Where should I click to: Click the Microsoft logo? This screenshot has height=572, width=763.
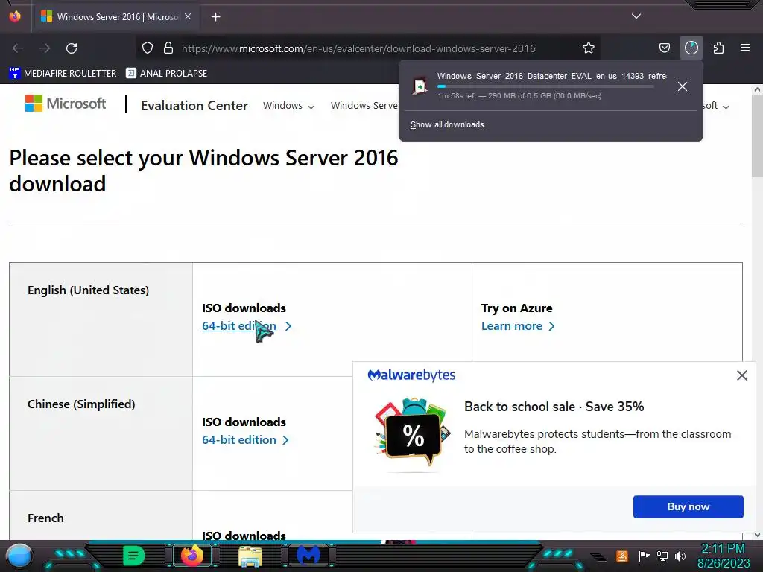click(66, 103)
